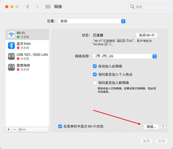Viewport: 173px width, 149px height.
Task: Click the help question mark button
Action: (163, 127)
